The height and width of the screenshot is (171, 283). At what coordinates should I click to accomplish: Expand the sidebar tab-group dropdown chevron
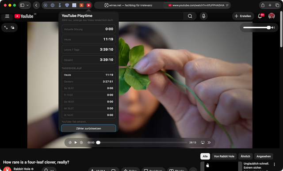[x=27, y=5]
